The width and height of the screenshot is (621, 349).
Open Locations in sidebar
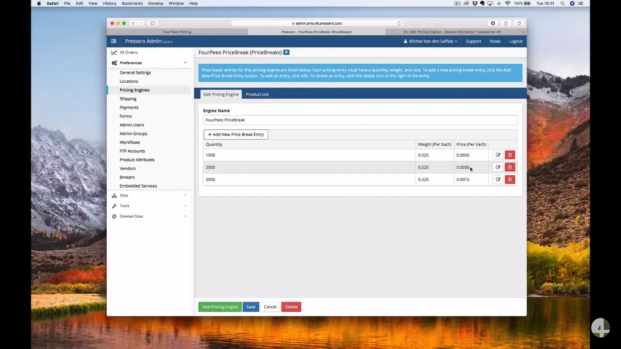[x=129, y=81]
